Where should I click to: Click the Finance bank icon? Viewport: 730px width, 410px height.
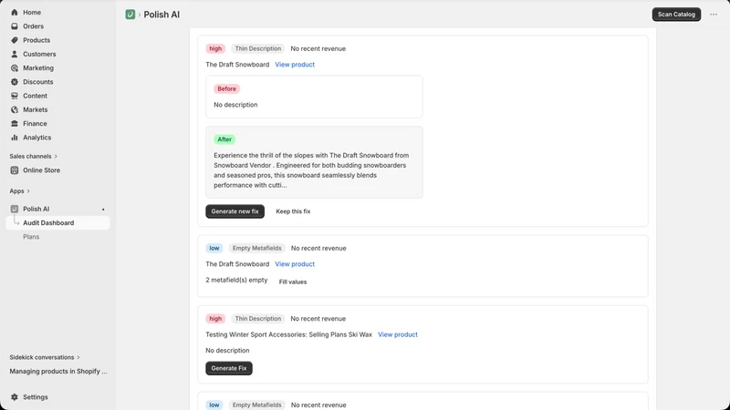15,124
